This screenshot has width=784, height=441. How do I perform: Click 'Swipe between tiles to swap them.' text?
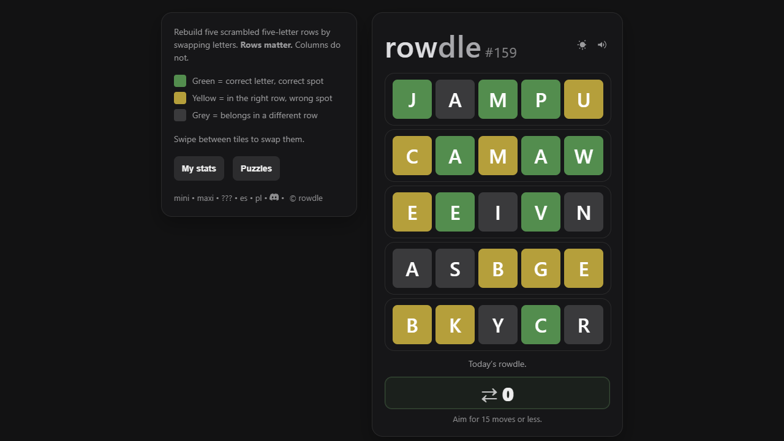(239, 139)
